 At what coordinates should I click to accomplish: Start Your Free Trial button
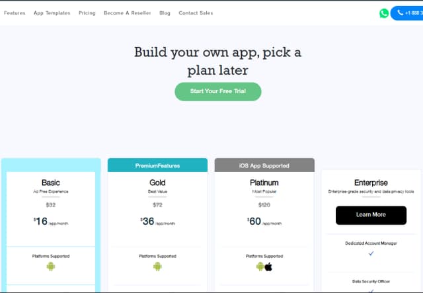(218, 91)
